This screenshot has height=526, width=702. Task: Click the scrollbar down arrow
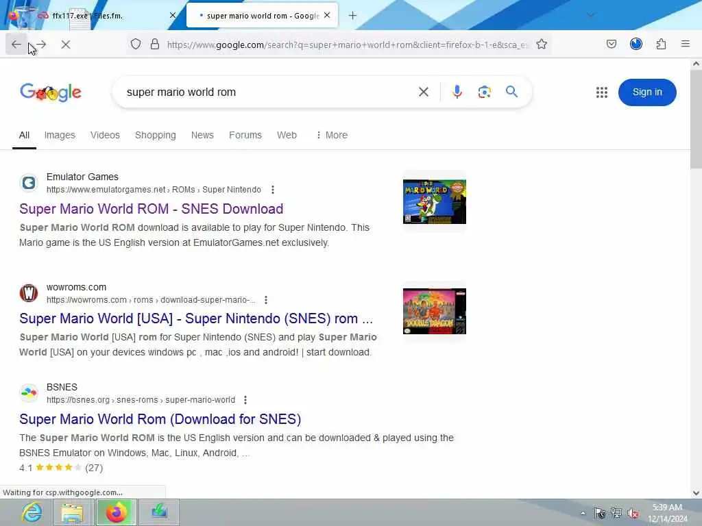[697, 493]
